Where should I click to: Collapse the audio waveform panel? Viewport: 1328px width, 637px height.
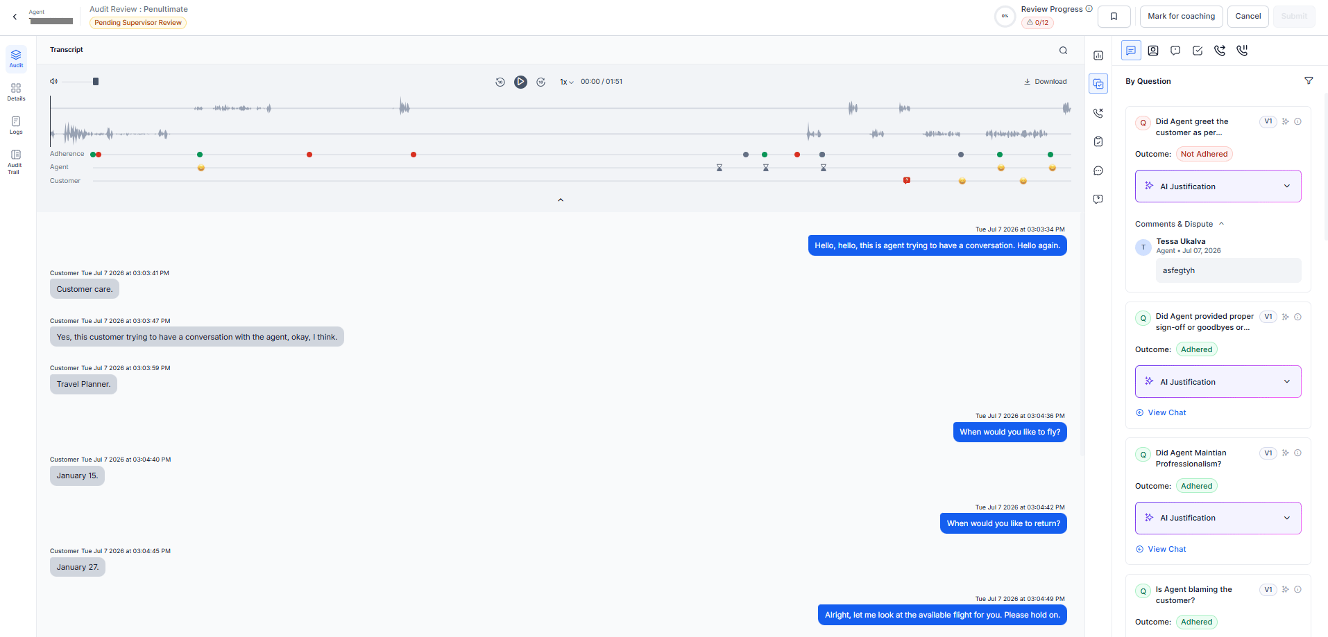tap(561, 200)
